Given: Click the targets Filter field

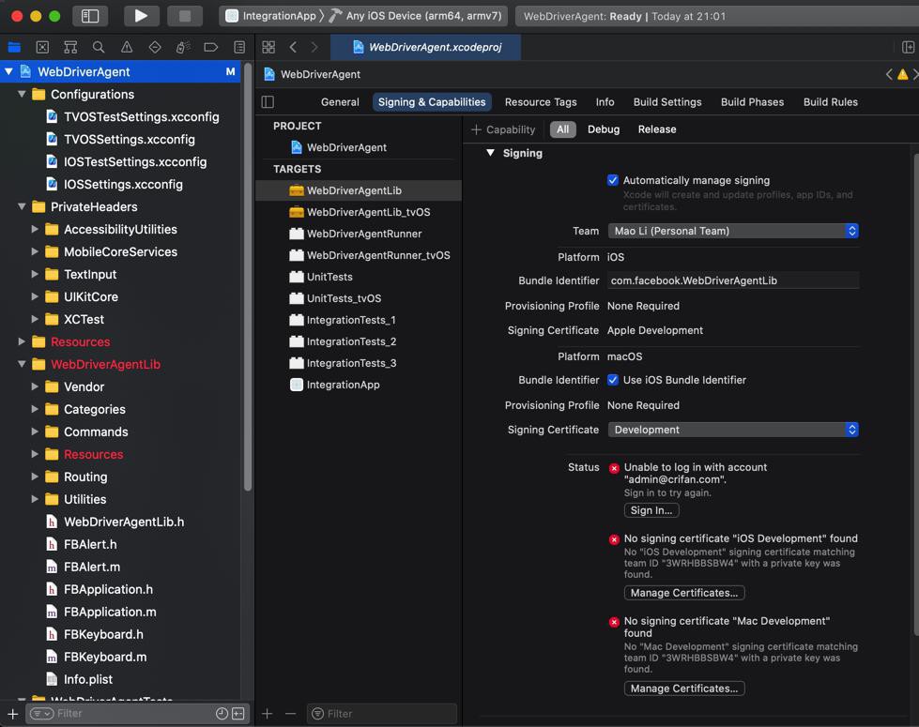Looking at the screenshot, I should click(382, 714).
